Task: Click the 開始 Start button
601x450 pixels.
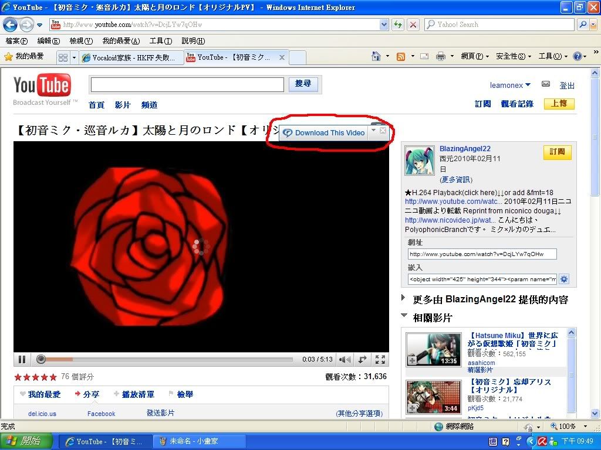Action: (26, 441)
